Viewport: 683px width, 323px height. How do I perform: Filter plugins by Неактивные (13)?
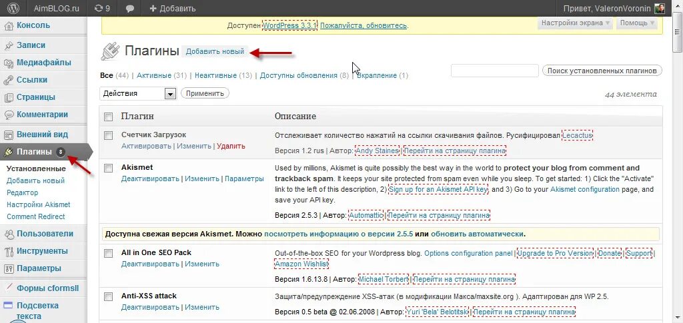click(223, 76)
